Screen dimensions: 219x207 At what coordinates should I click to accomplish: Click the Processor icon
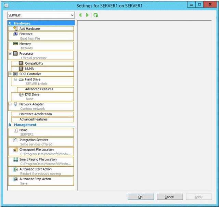coord(15,53)
